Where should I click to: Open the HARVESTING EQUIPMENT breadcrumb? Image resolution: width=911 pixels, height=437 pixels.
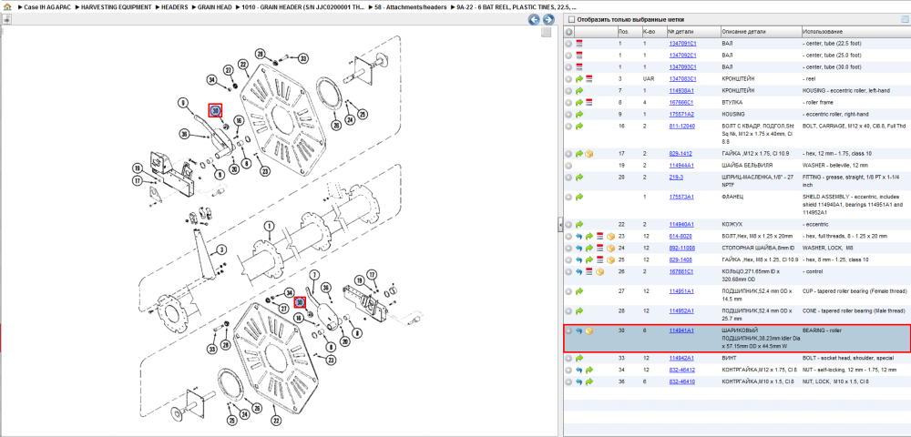pyautogui.click(x=117, y=7)
